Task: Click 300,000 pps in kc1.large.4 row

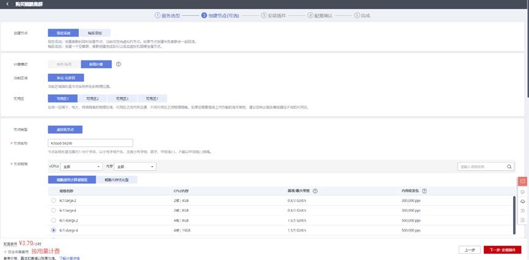Action: coord(411,211)
